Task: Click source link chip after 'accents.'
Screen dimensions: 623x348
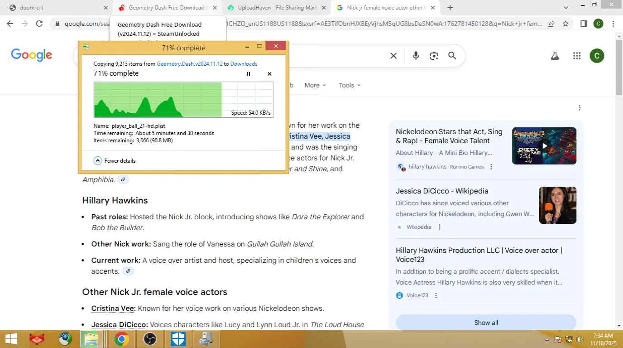Action: pyautogui.click(x=128, y=271)
